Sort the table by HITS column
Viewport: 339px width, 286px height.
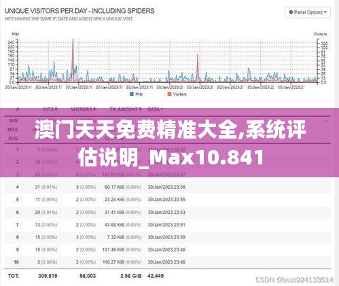click(x=50, y=109)
